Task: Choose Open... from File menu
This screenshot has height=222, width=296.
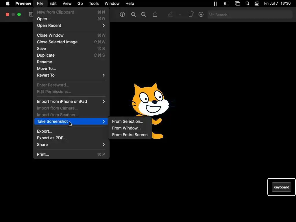Action: (71, 19)
